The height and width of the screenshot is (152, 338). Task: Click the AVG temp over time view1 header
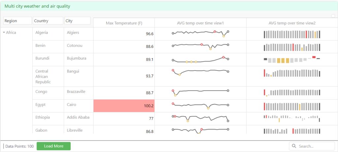(200, 23)
